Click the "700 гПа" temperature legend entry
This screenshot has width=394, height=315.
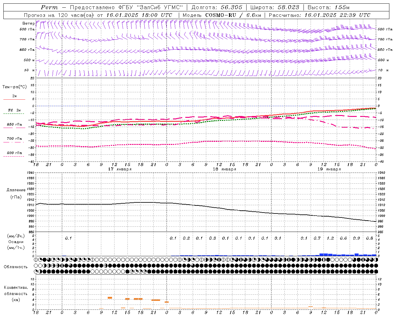pos(14,139)
